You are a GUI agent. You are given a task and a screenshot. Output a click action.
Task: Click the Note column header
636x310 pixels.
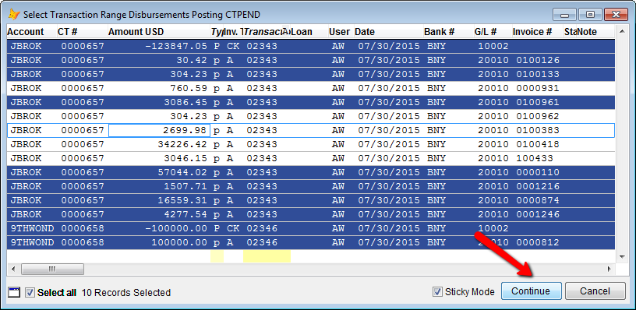595,32
